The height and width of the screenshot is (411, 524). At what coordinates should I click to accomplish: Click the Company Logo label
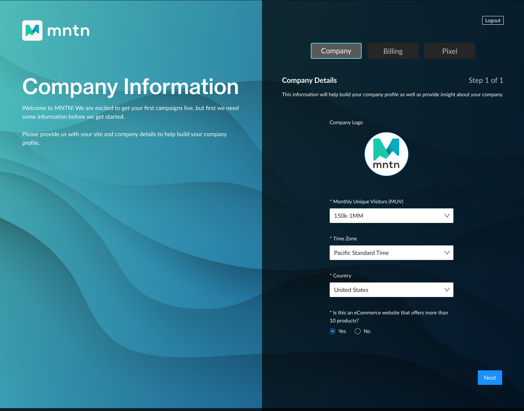tap(346, 122)
